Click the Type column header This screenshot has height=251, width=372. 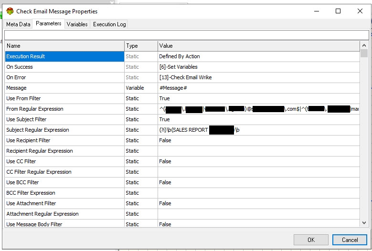141,46
